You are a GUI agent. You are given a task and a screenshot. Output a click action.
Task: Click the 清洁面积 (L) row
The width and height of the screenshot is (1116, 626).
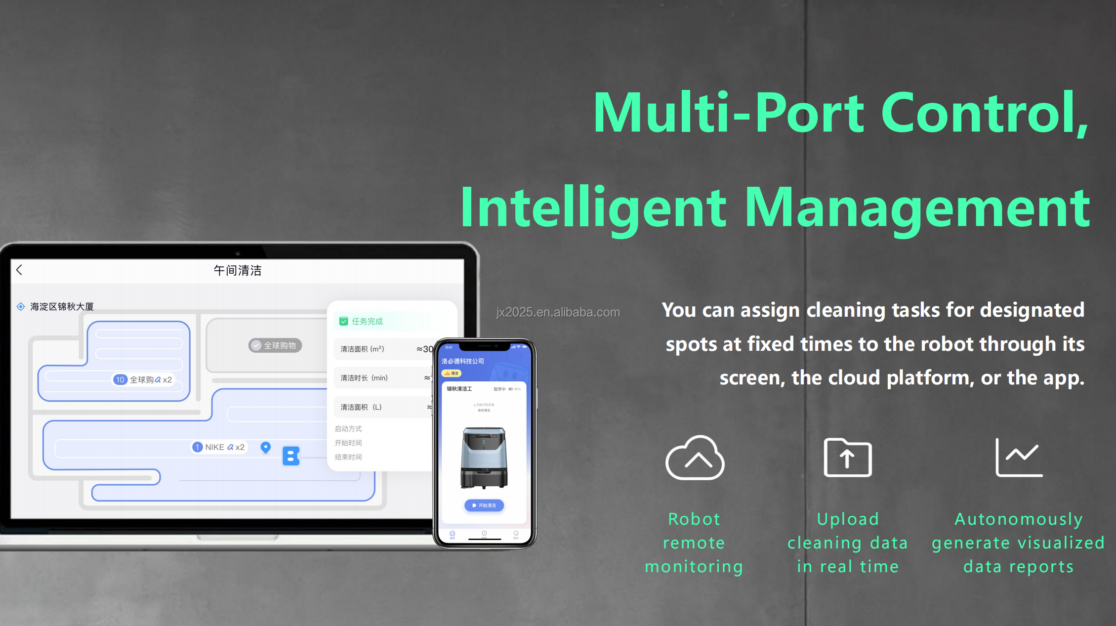384,407
